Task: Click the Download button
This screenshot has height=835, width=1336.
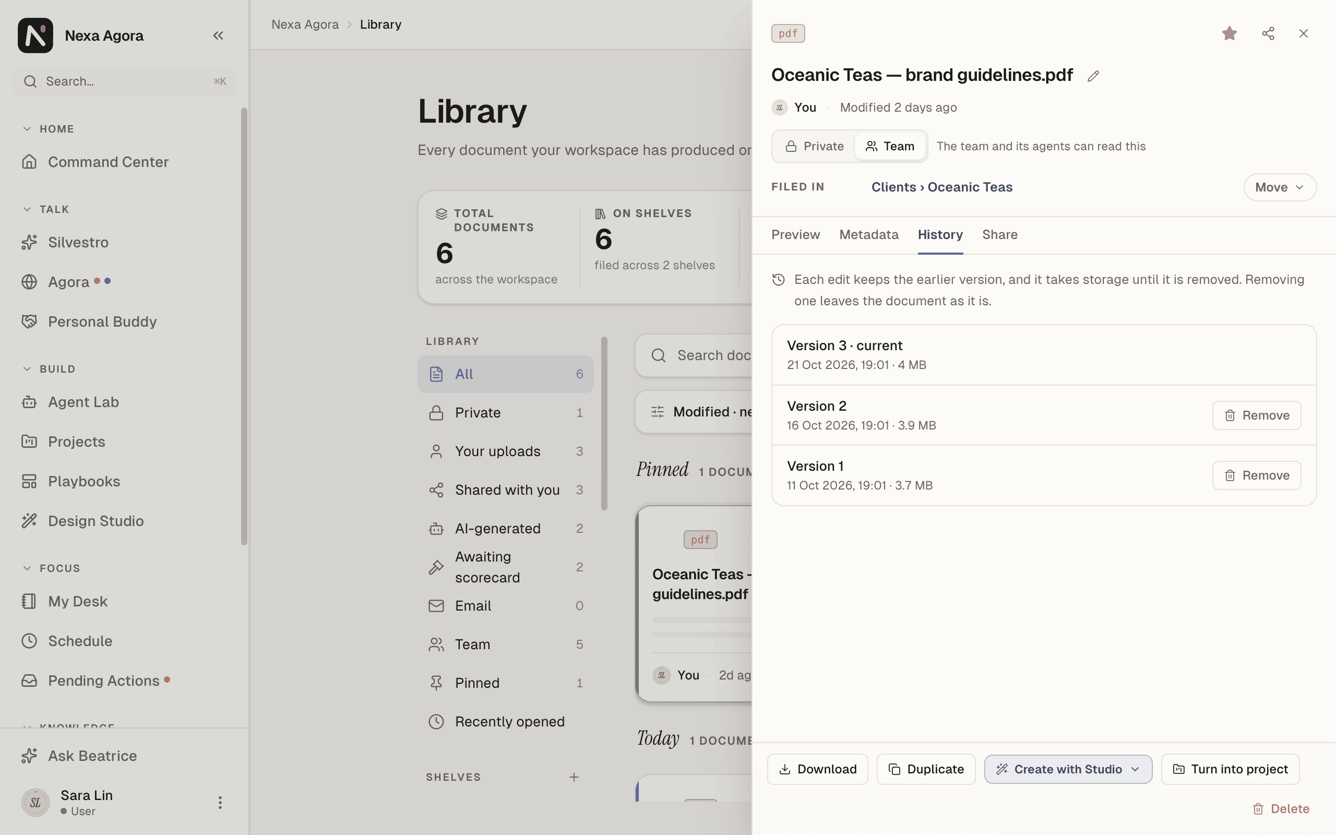Action: [818, 769]
